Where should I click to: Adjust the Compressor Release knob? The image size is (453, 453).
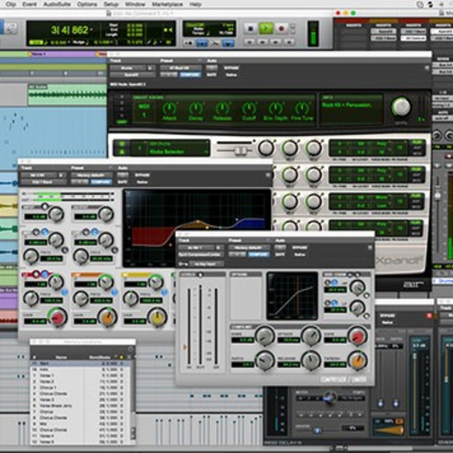pos(311,360)
